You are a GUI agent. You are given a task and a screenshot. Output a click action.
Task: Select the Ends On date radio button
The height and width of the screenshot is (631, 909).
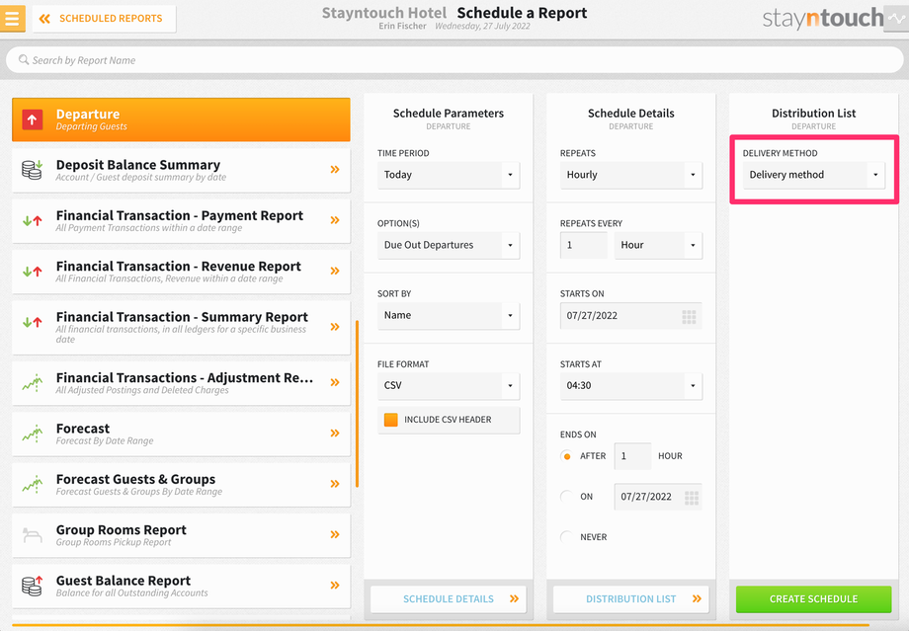click(x=567, y=497)
